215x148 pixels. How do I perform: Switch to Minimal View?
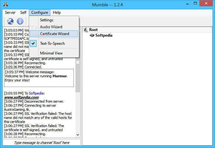tap(54, 53)
